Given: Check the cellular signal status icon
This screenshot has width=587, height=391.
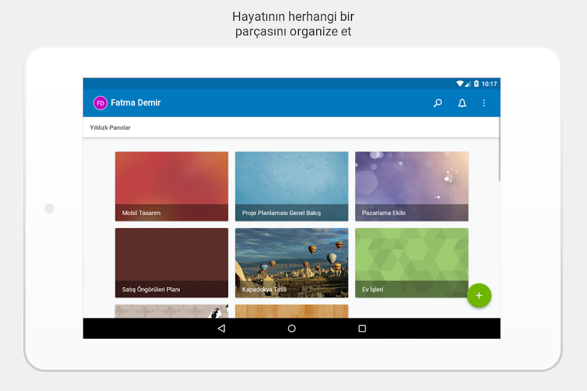Looking at the screenshot, I should 468,84.
